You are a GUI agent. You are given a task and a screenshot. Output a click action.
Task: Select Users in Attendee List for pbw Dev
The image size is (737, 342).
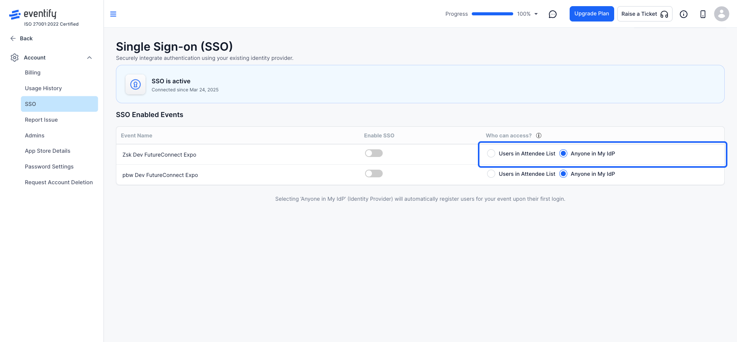point(491,174)
